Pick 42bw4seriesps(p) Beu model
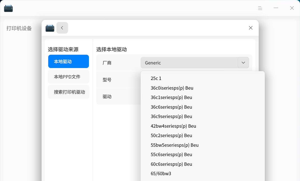Image resolution: width=300 pixels, height=181 pixels. coord(203,126)
